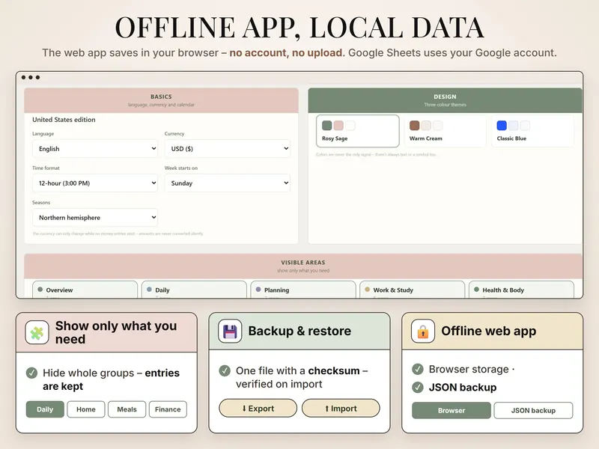Viewport: 599px width, 449px height.
Task: Click the brown Warm Cream swatch
Action: [x=415, y=125]
